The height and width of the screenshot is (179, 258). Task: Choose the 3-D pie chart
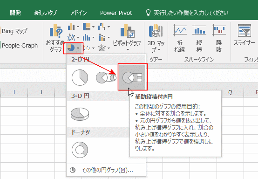pyautogui.click(x=80, y=114)
